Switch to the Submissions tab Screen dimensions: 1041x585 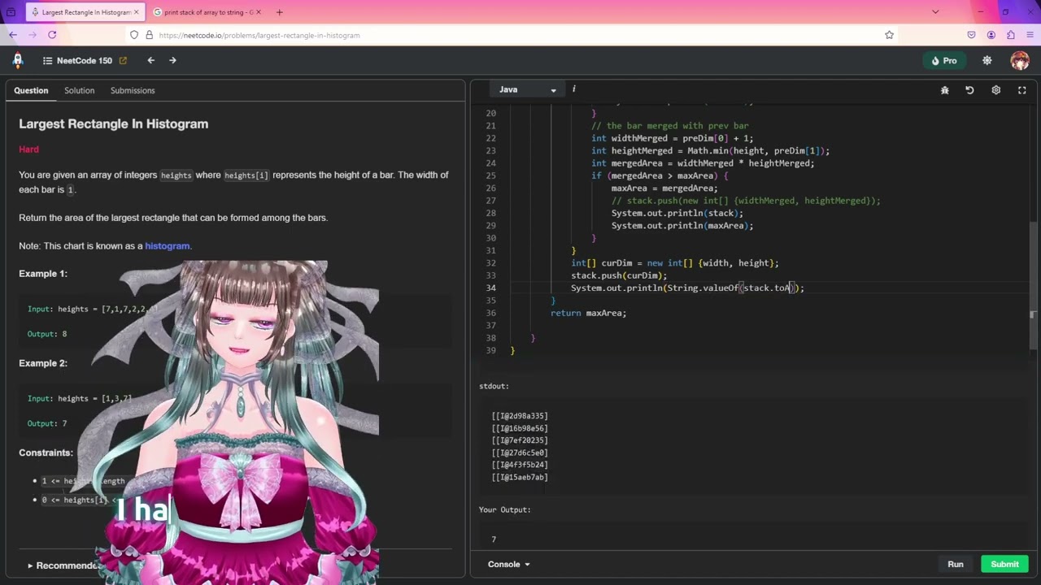[x=133, y=90]
